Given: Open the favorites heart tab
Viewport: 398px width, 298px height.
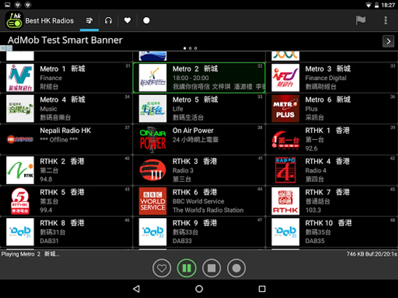Looking at the screenshot, I should 127,21.
